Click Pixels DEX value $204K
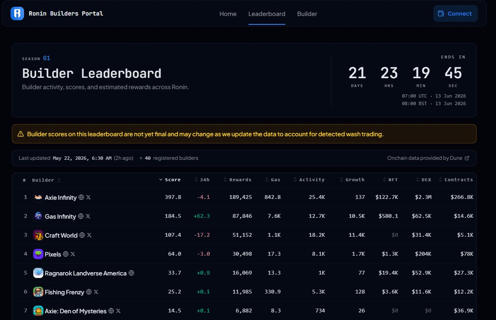Viewport: 496px width, 320px height. (423, 254)
